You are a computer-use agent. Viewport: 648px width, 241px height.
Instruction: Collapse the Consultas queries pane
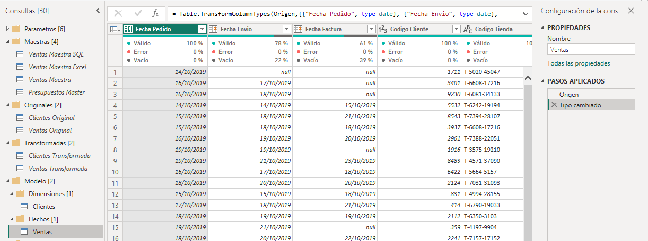point(98,11)
